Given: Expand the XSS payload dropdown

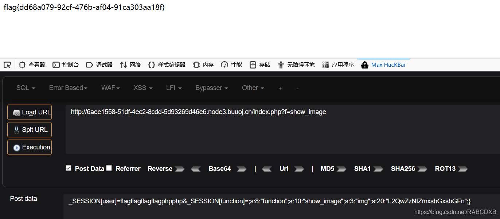Looking at the screenshot, I should [x=142, y=88].
